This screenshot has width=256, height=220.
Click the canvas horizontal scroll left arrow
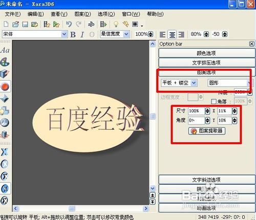click(x=15, y=208)
